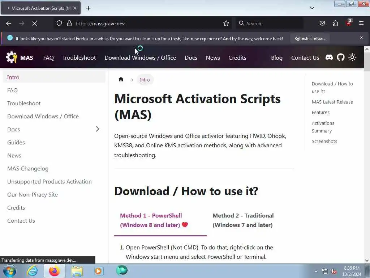Screen dimensions: 370x278
Task: Select Intro in the left sidebar
Action: pos(54,77)
